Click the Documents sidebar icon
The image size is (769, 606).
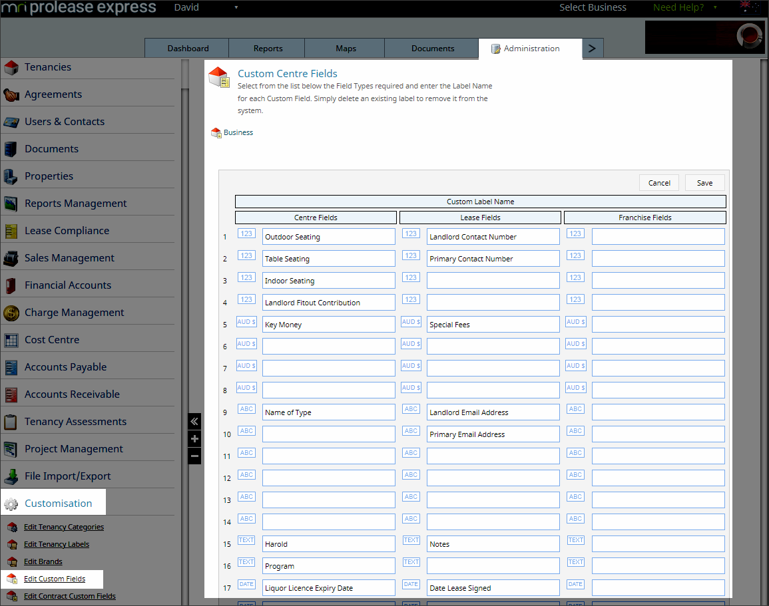pos(11,149)
